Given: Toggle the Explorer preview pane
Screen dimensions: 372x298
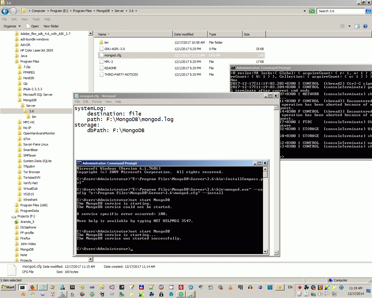Looking at the screenshot, I should pos(357,26).
